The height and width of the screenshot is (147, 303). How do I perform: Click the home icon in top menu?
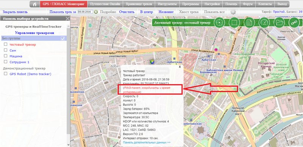coord(35,4)
